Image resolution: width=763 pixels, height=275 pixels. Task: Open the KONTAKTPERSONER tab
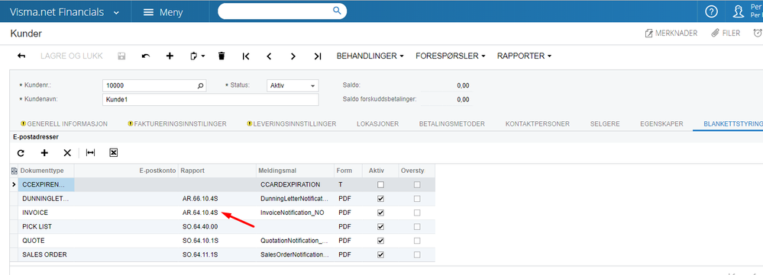point(537,123)
